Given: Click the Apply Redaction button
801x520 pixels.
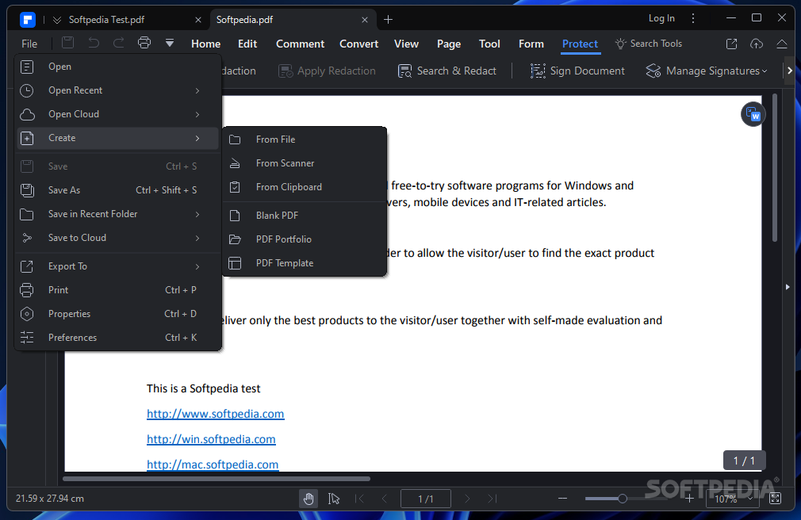Looking at the screenshot, I should [x=327, y=71].
